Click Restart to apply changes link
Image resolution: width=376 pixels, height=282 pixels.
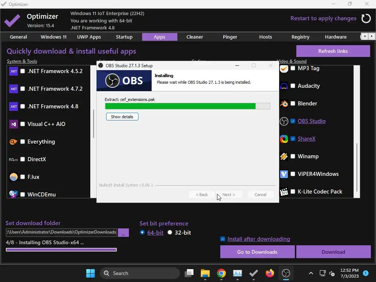(323, 18)
